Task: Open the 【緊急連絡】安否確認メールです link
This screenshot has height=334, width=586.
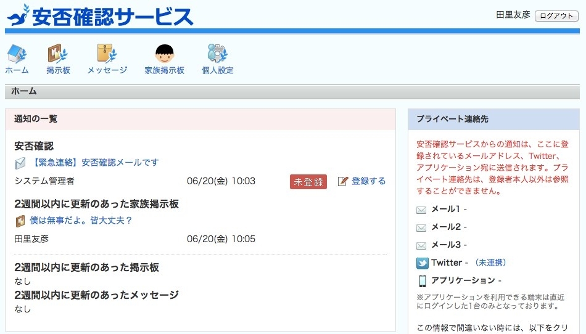Action: click(x=95, y=162)
